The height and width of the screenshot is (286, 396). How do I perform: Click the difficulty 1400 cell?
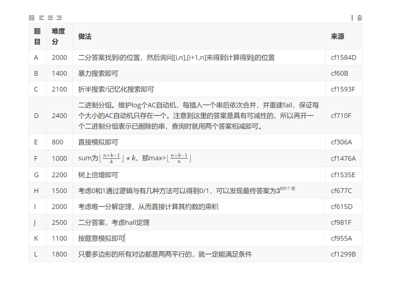(59, 73)
